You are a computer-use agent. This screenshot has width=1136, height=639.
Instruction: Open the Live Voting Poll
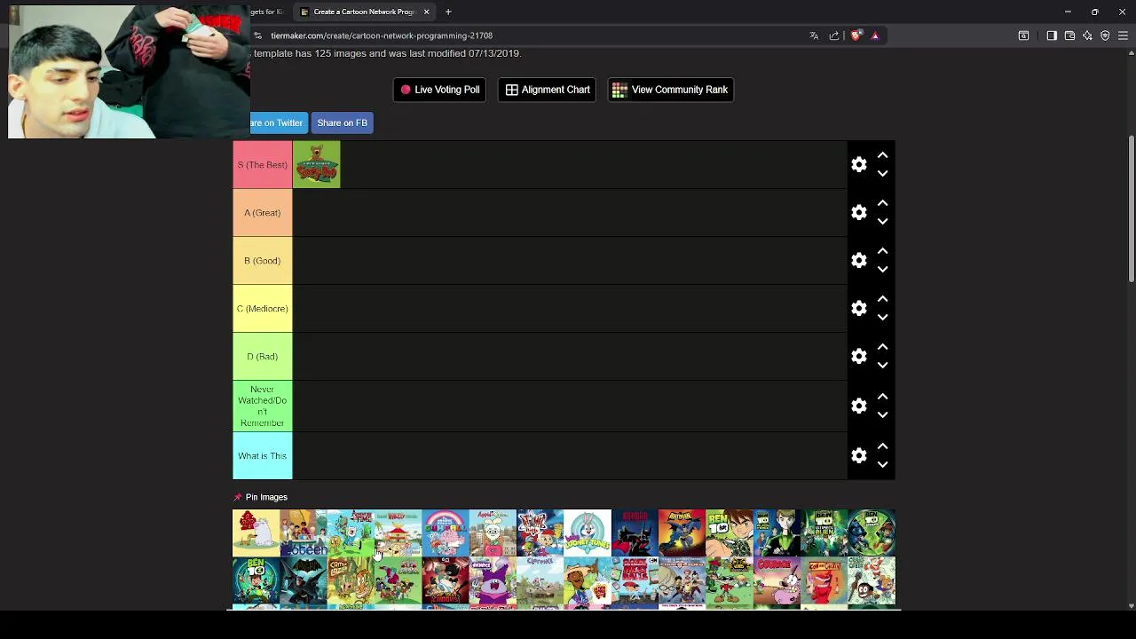pos(439,90)
